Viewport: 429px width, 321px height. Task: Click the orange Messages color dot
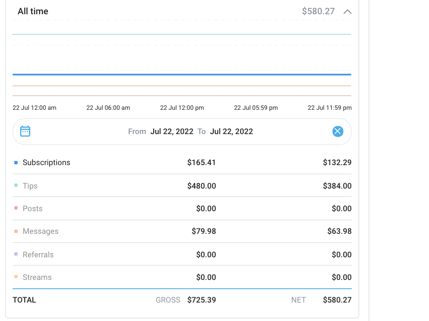coord(16,231)
